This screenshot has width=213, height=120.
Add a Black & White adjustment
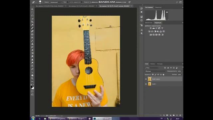coord(155,31)
